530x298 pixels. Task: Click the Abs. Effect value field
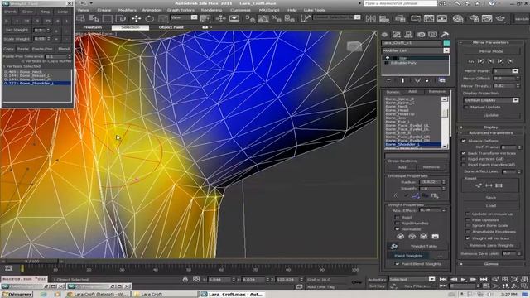pyautogui.click(x=430, y=210)
